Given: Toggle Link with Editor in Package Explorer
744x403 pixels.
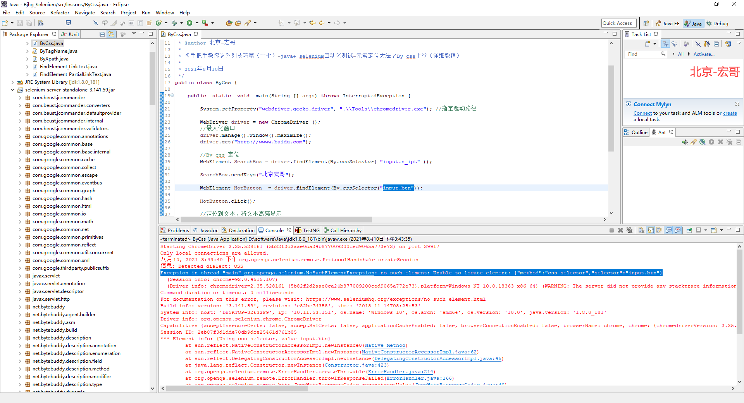Looking at the screenshot, I should pyautogui.click(x=111, y=34).
